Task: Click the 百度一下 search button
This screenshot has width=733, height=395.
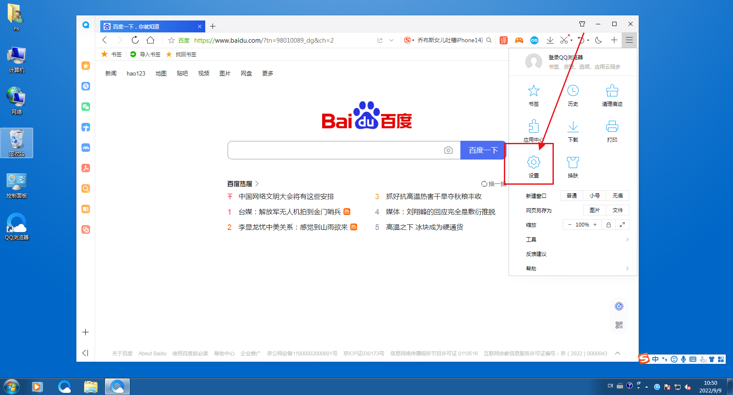Action: click(x=483, y=150)
